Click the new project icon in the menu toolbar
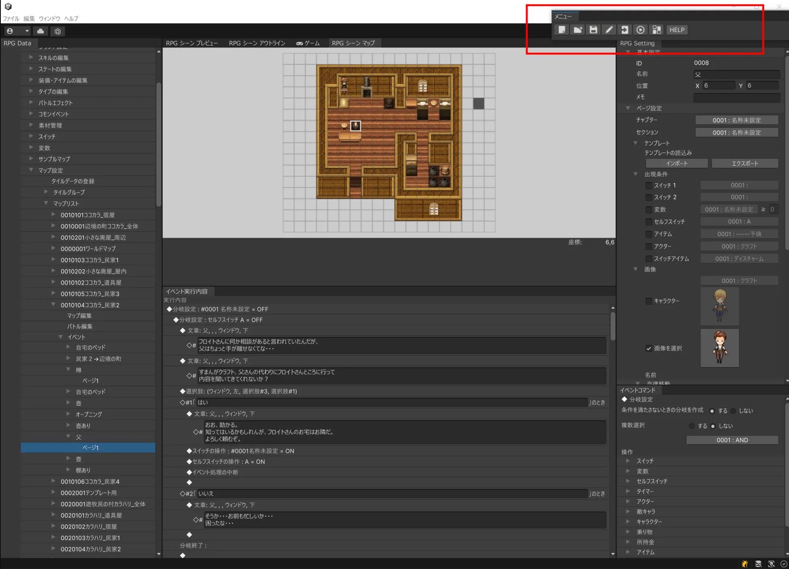 pyautogui.click(x=562, y=30)
